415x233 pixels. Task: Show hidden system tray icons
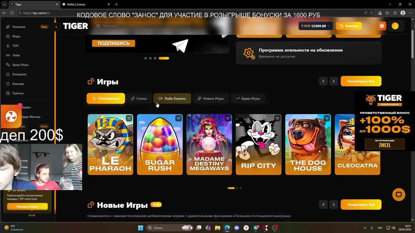[365, 228]
